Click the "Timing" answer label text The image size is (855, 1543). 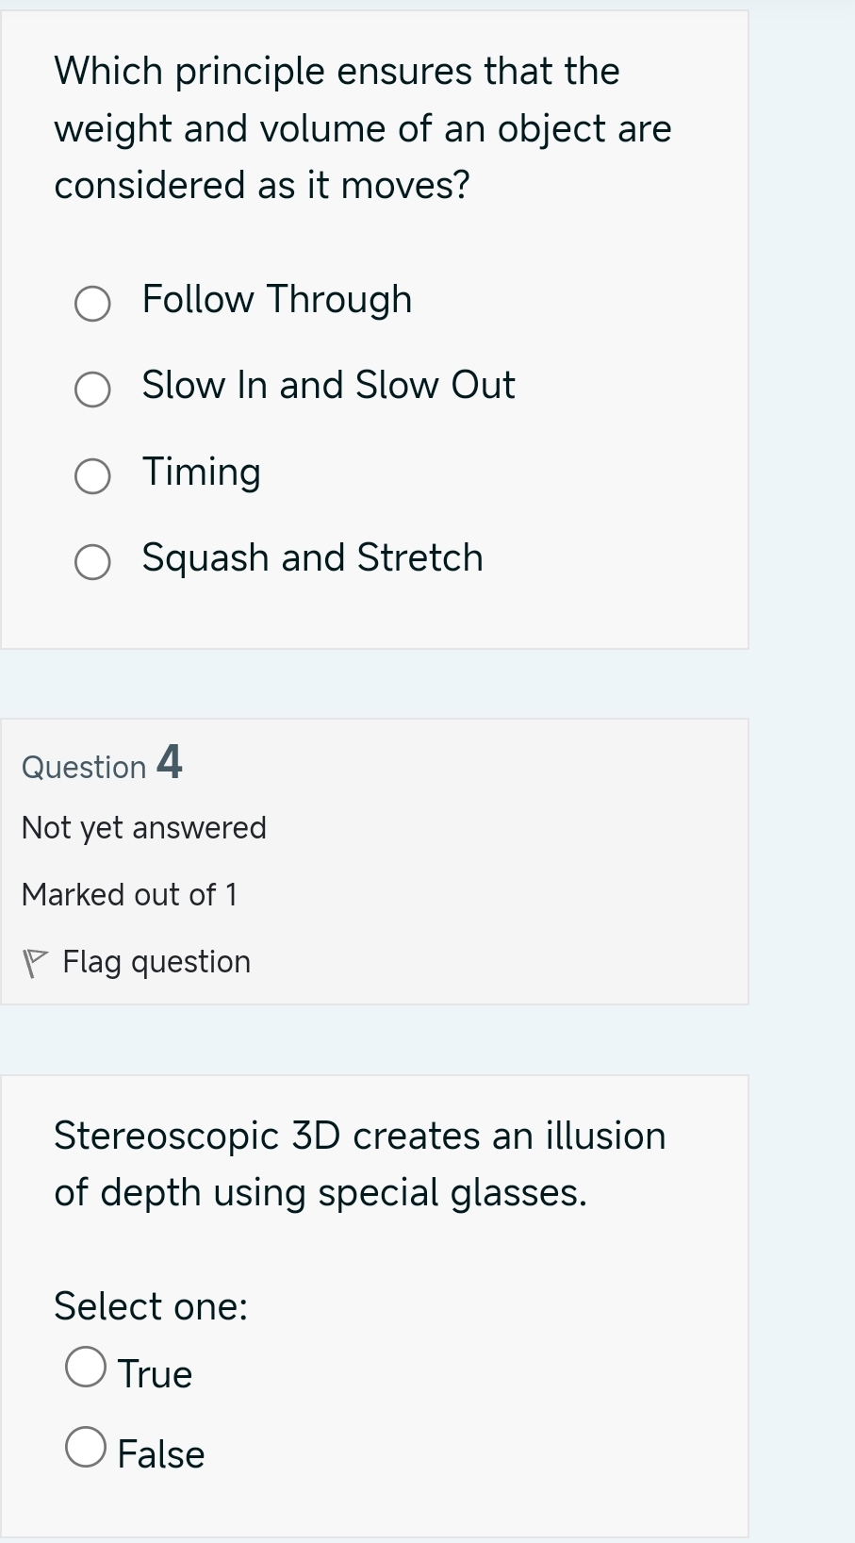click(202, 473)
